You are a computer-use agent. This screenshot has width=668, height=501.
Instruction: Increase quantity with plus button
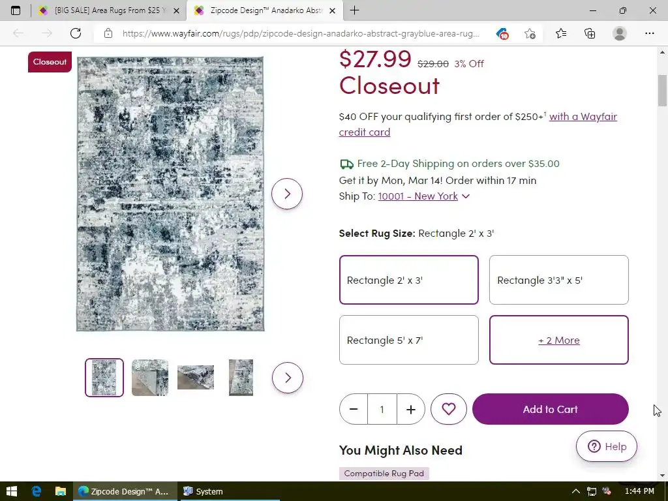[411, 410]
